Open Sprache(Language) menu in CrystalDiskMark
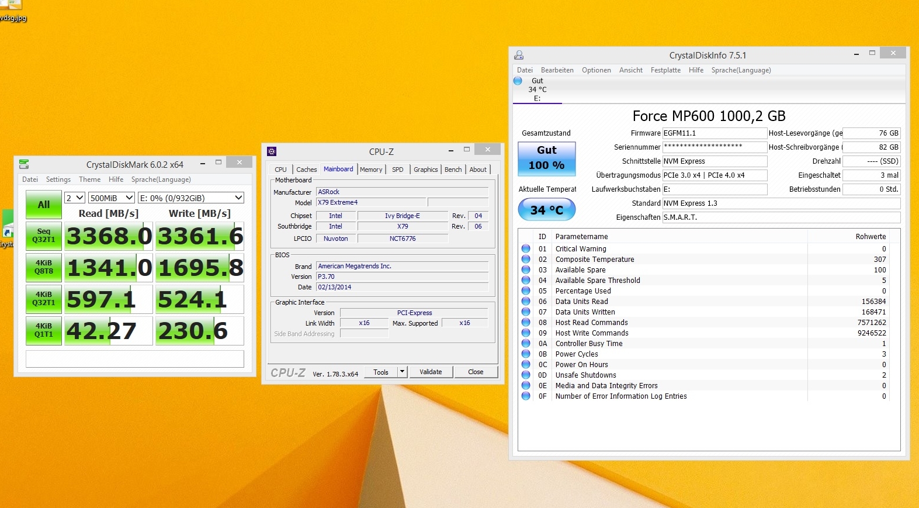The image size is (919, 508). [161, 179]
